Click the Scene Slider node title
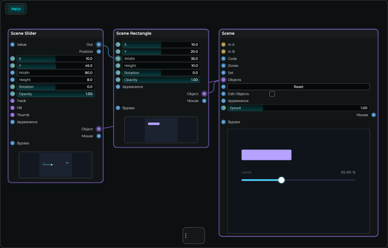 (x=24, y=34)
